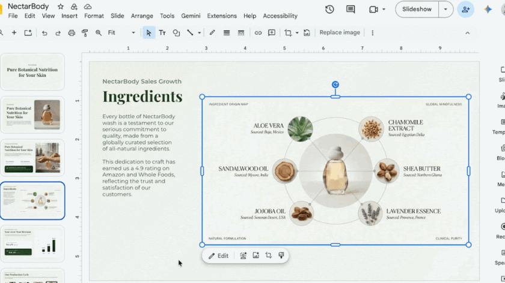The height and width of the screenshot is (283, 505).
Task: Click the NectarBody document title
Action: [28, 7]
